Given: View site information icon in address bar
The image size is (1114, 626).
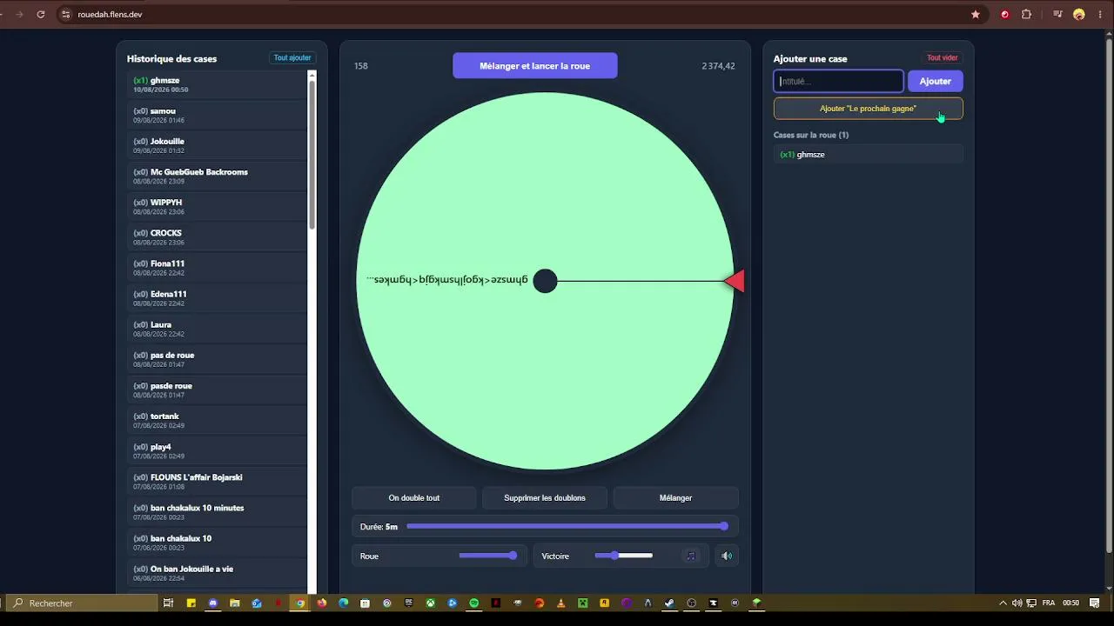Looking at the screenshot, I should click(x=65, y=14).
